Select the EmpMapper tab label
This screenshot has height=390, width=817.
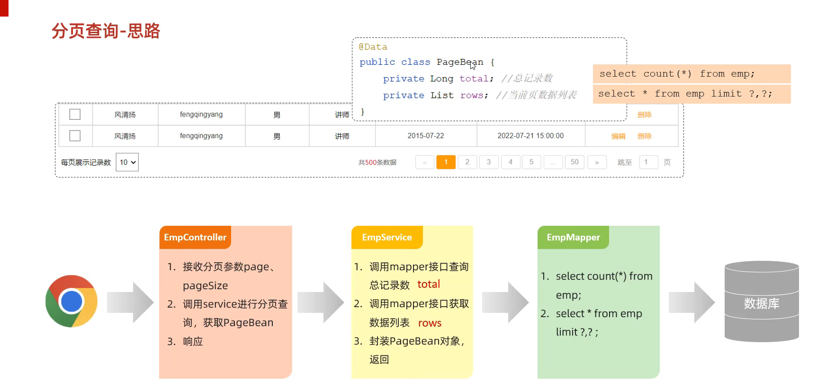point(573,238)
